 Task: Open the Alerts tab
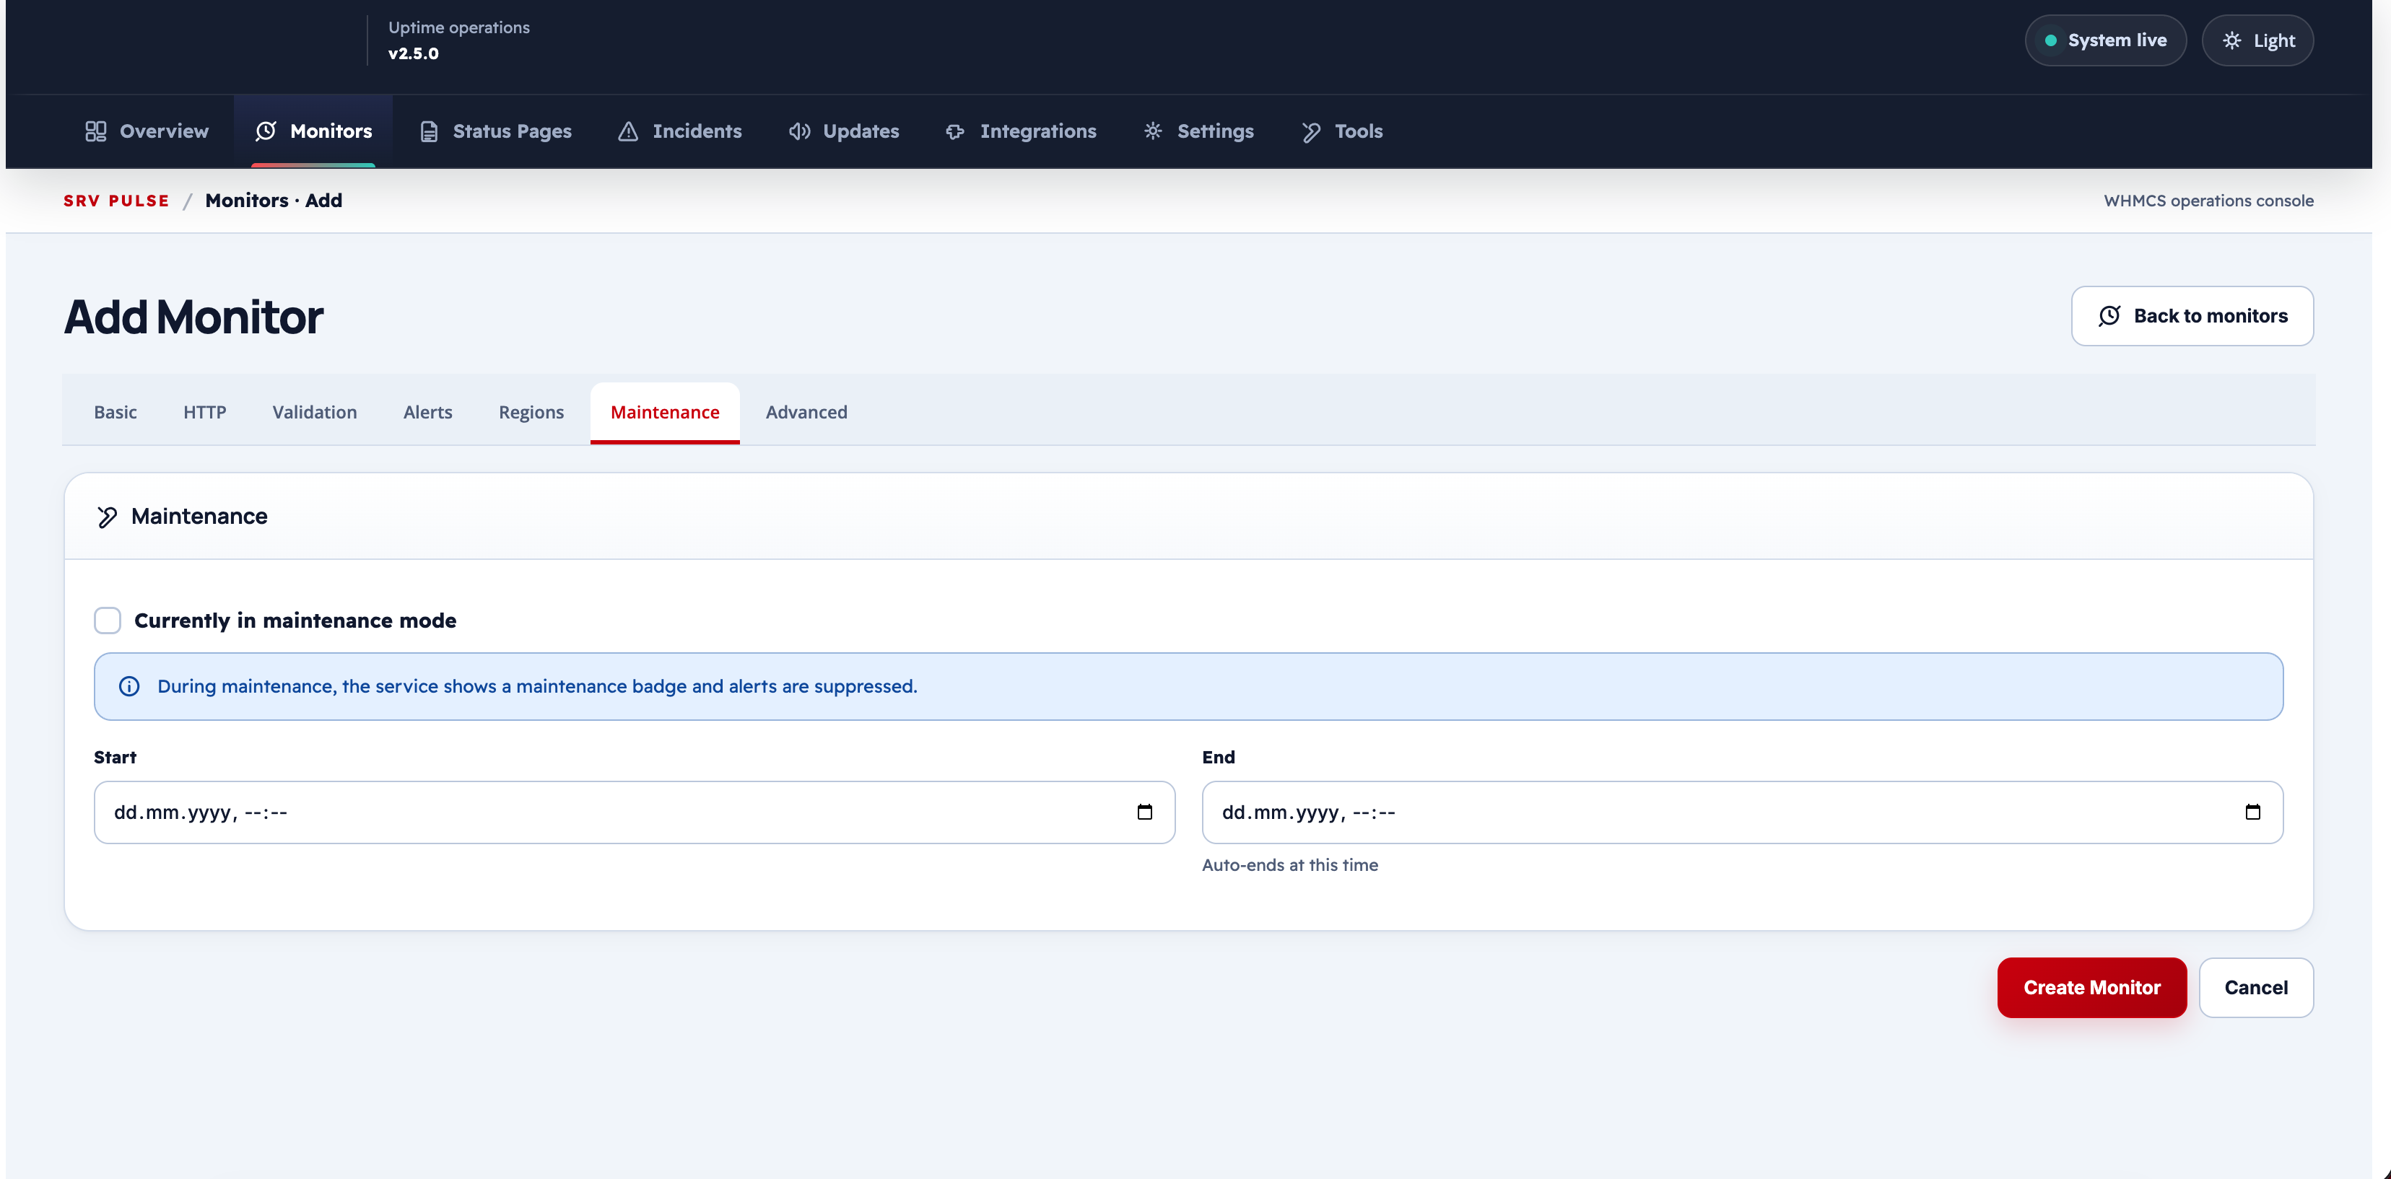(428, 413)
